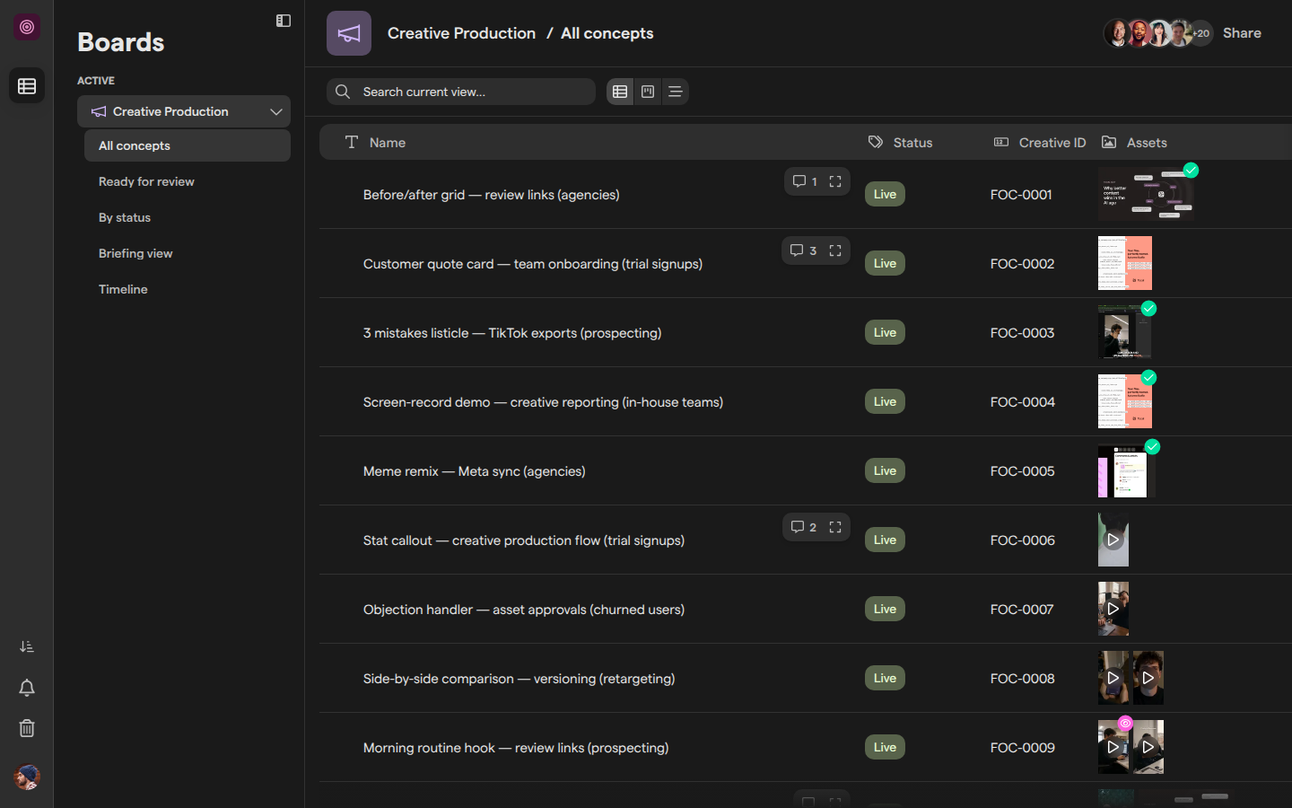Open the By status view

(x=188, y=217)
